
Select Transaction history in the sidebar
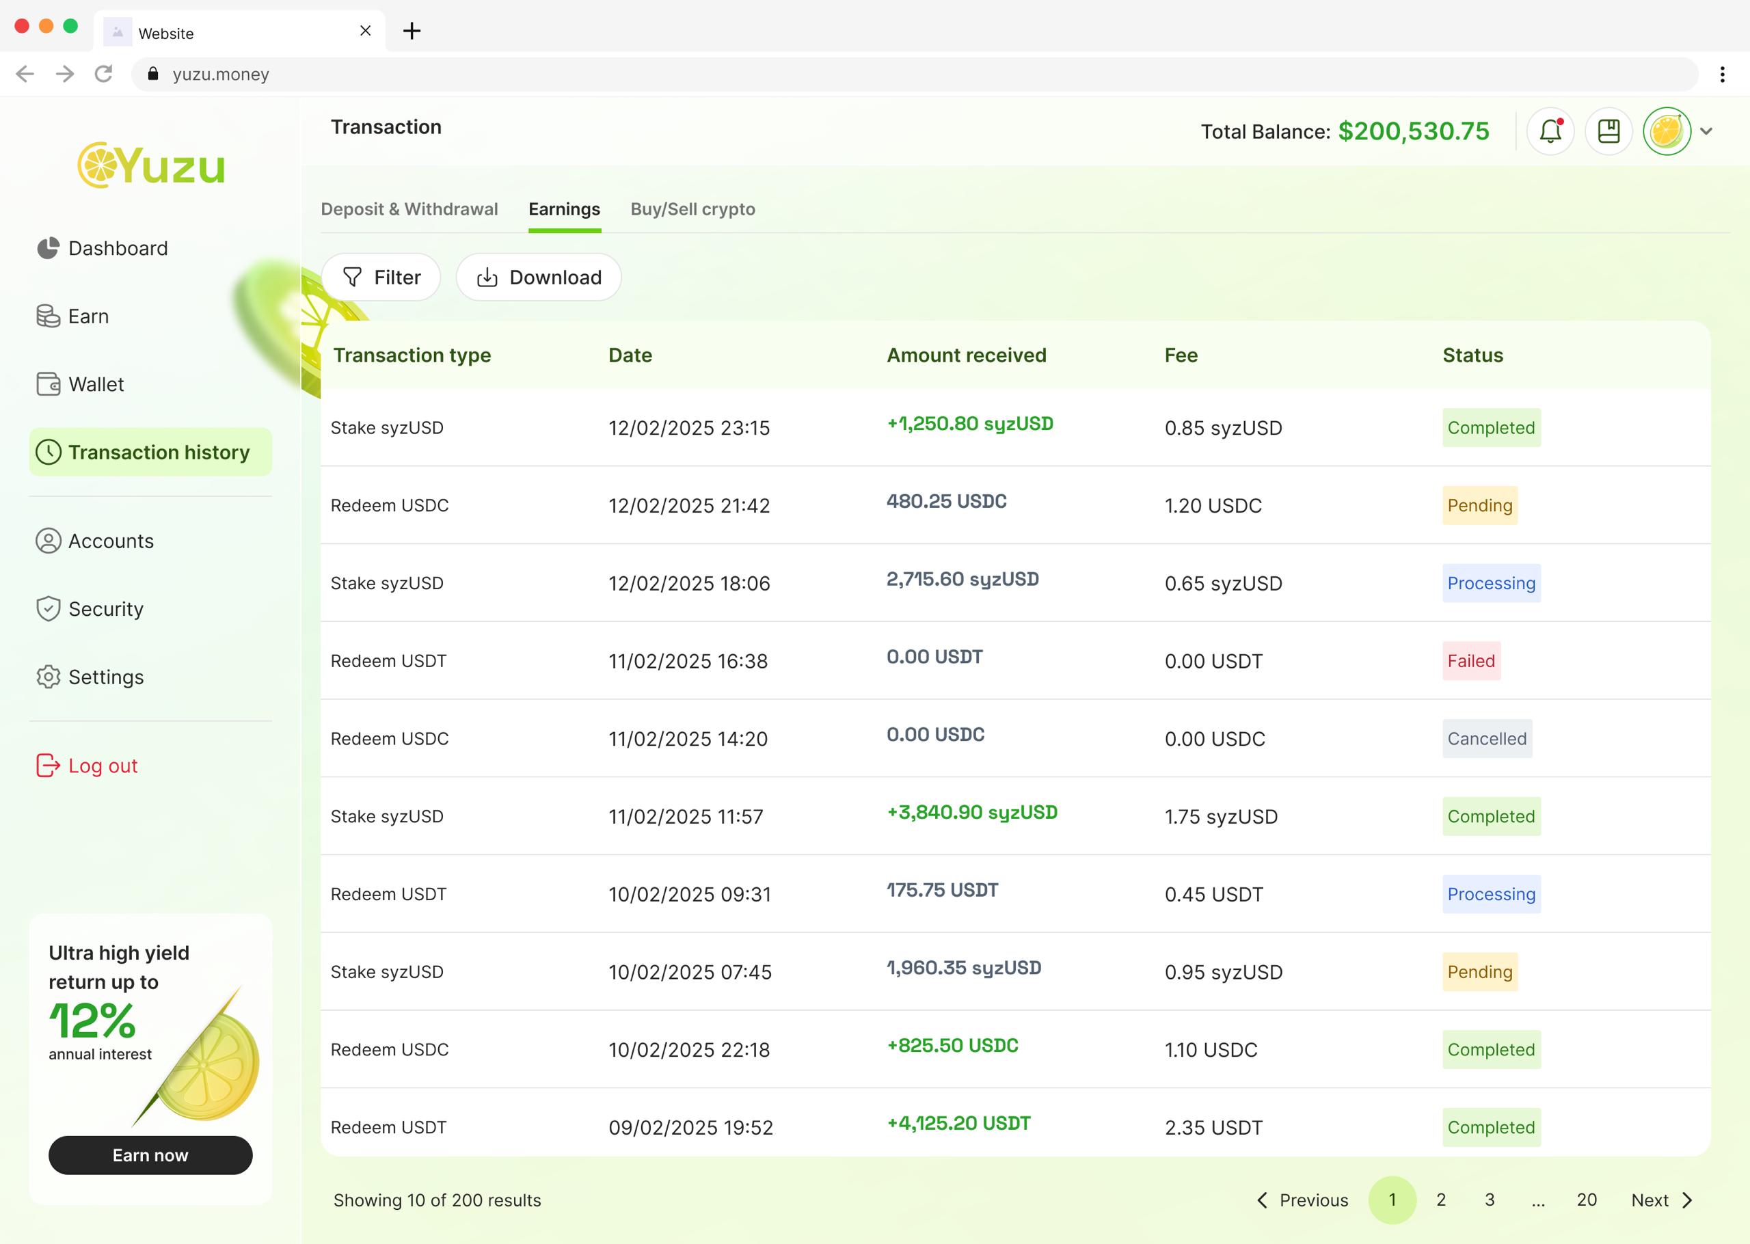[150, 452]
